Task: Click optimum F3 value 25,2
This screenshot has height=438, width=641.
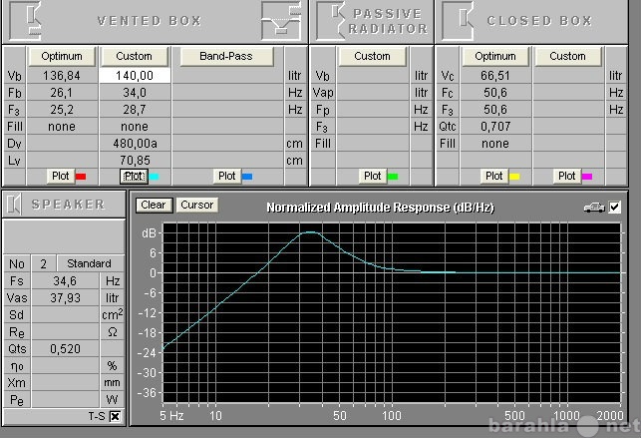Action: pyautogui.click(x=62, y=110)
